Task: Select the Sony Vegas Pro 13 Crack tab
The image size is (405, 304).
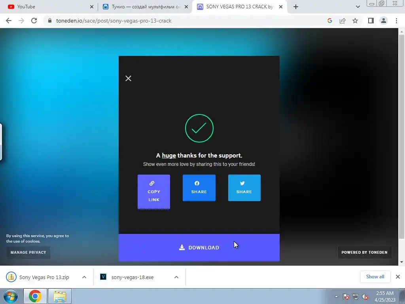Action: coord(239,7)
